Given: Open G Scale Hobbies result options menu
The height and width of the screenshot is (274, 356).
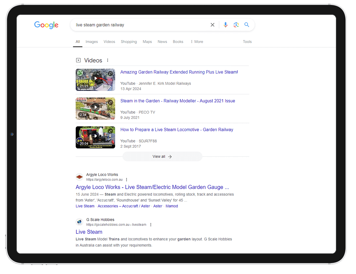Looking at the screenshot, I should coord(151,225).
